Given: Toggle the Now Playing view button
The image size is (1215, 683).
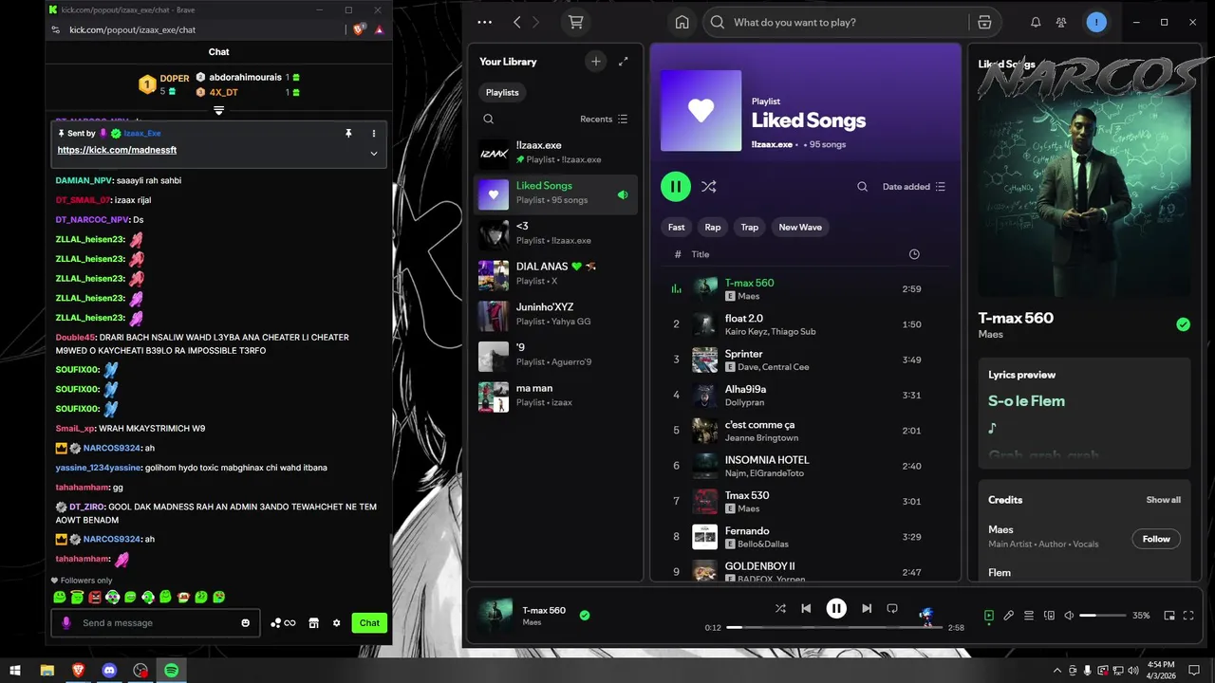Looking at the screenshot, I should [989, 616].
